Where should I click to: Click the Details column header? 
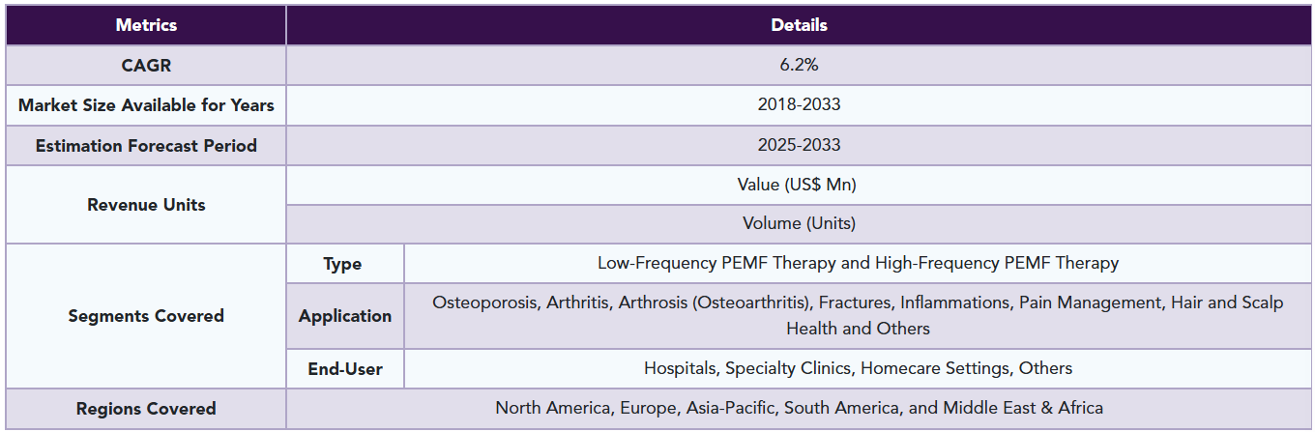click(799, 25)
